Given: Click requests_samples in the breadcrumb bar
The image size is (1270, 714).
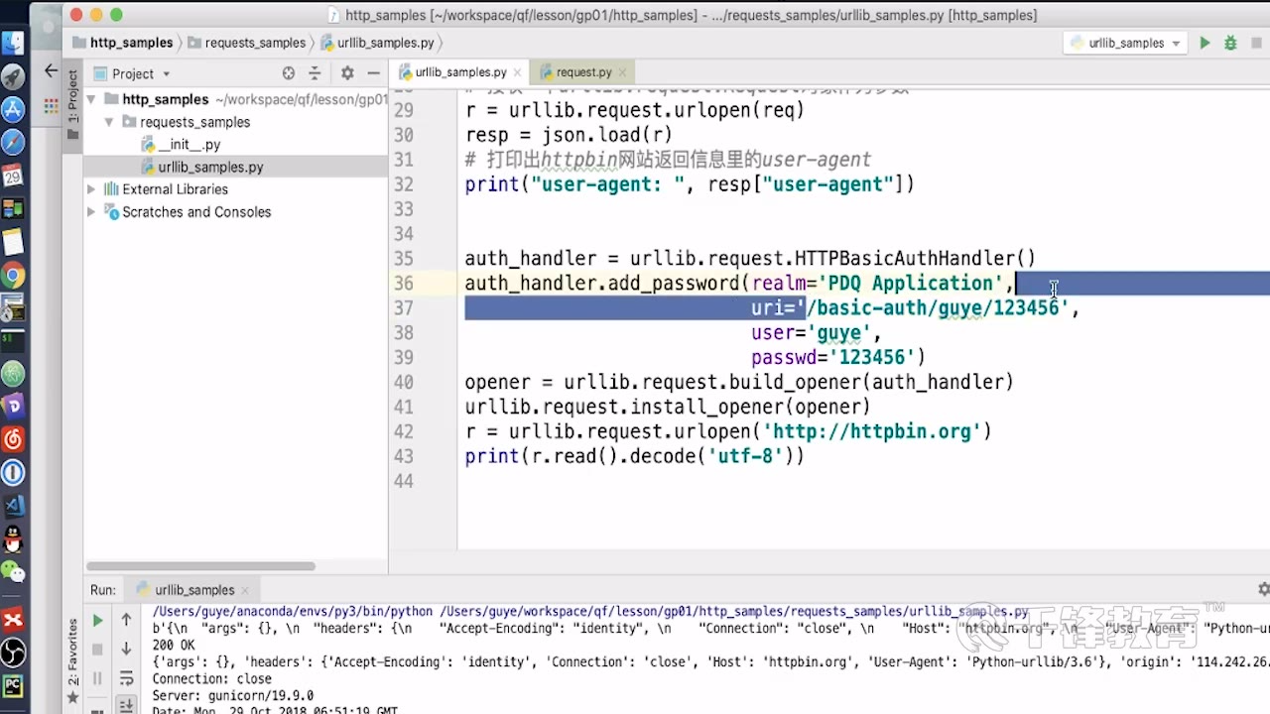Looking at the screenshot, I should click(x=254, y=43).
